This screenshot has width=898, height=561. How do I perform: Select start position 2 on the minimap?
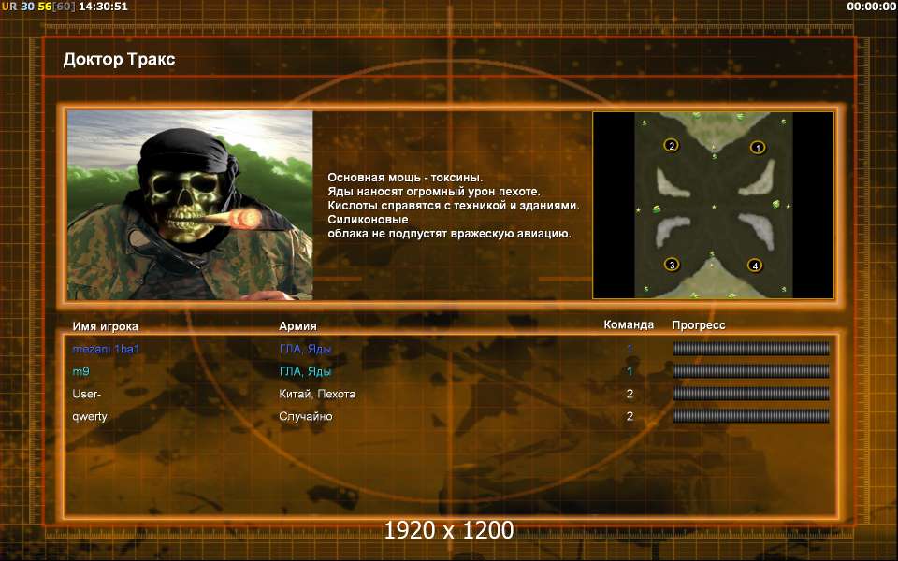(x=672, y=146)
